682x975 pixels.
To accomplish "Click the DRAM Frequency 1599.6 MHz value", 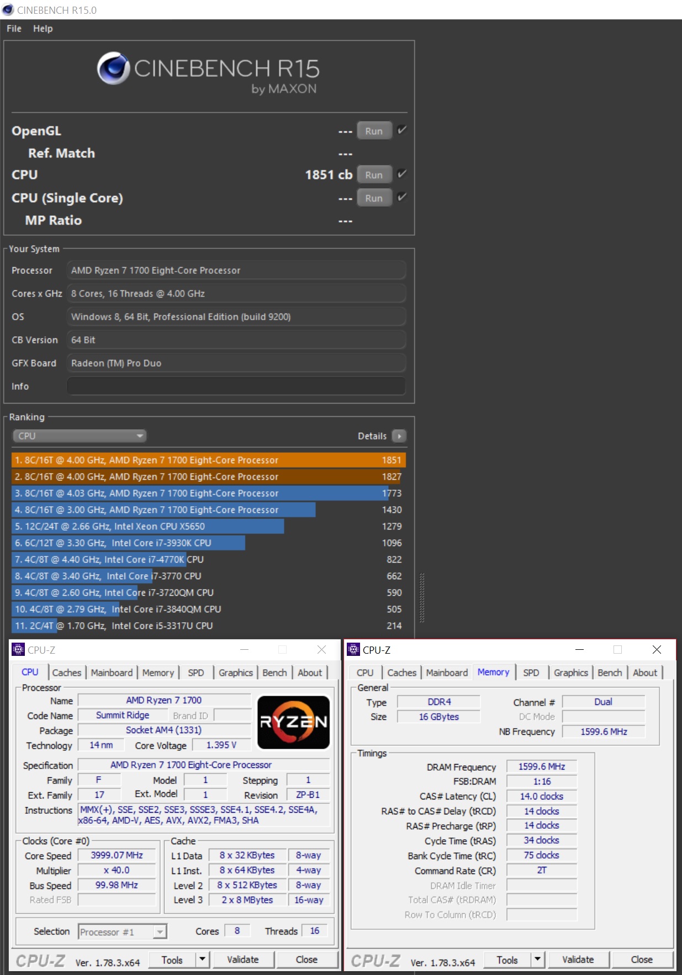I will pyautogui.click(x=542, y=766).
